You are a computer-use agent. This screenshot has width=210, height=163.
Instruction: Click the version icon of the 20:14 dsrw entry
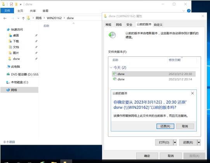click(x=115, y=79)
